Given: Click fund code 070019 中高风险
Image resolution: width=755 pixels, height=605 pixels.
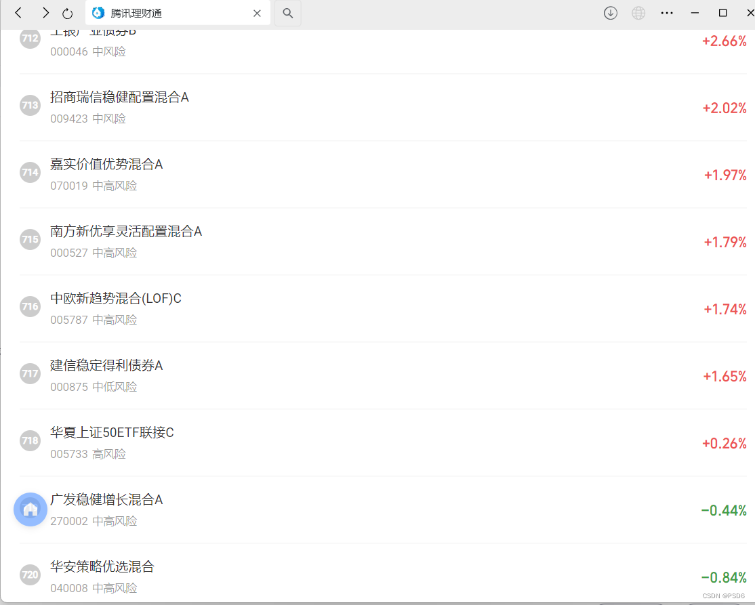Looking at the screenshot, I should point(94,186).
